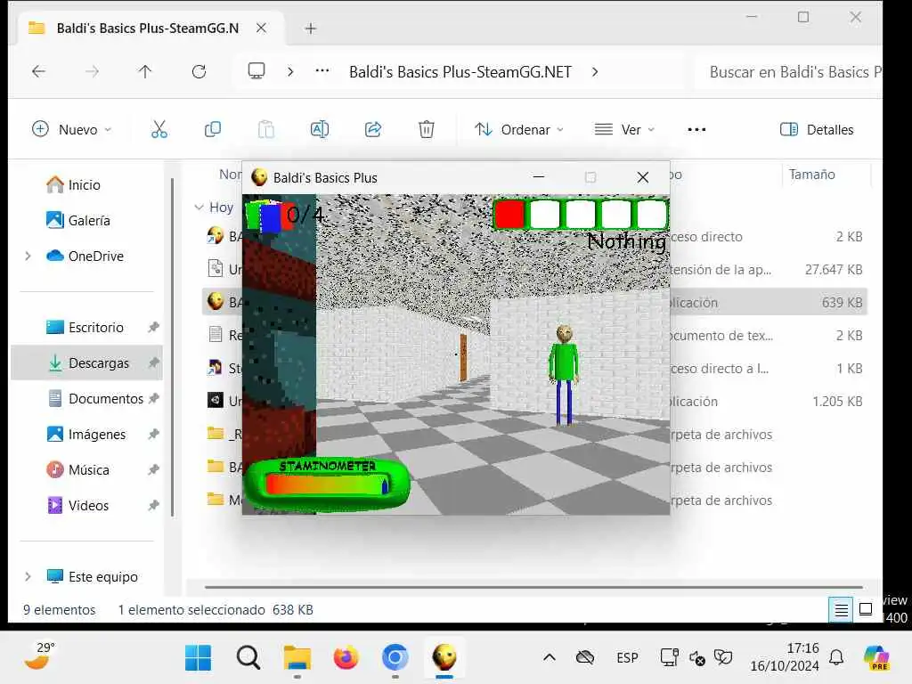Click the navigation pane vertical scrollbar
The height and width of the screenshot is (684, 912).
tap(172, 347)
